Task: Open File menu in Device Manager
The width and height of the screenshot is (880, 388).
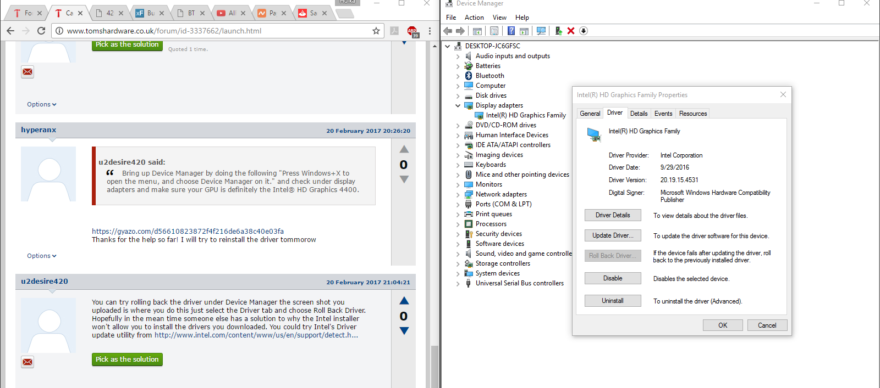Action: [x=451, y=18]
